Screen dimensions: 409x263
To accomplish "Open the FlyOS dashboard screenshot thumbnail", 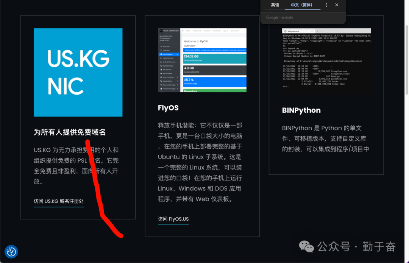I will (202, 60).
